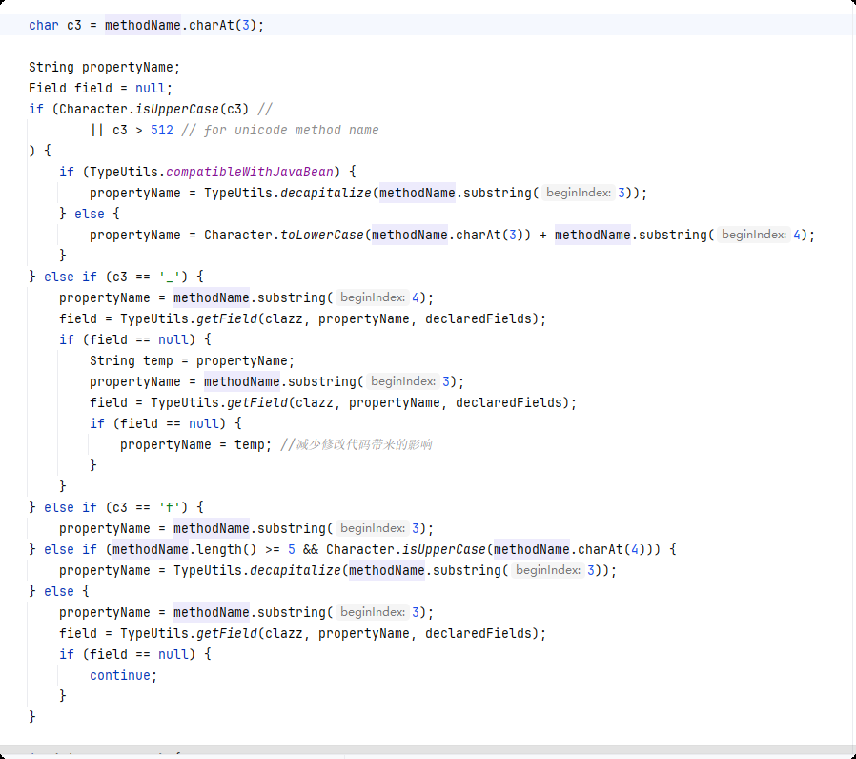Place cursor on 'String propertyName;' declaration

coord(104,67)
